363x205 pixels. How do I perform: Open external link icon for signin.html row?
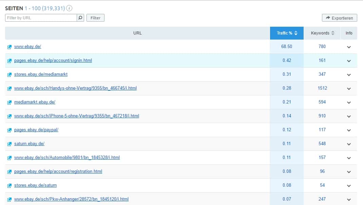[x=9, y=61]
